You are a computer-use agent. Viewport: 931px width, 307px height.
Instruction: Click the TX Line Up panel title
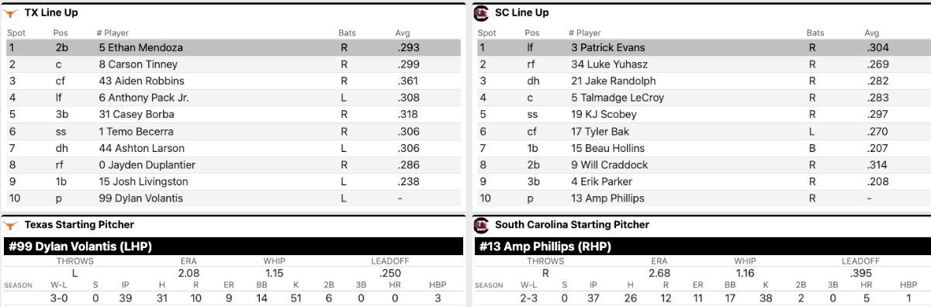(51, 12)
